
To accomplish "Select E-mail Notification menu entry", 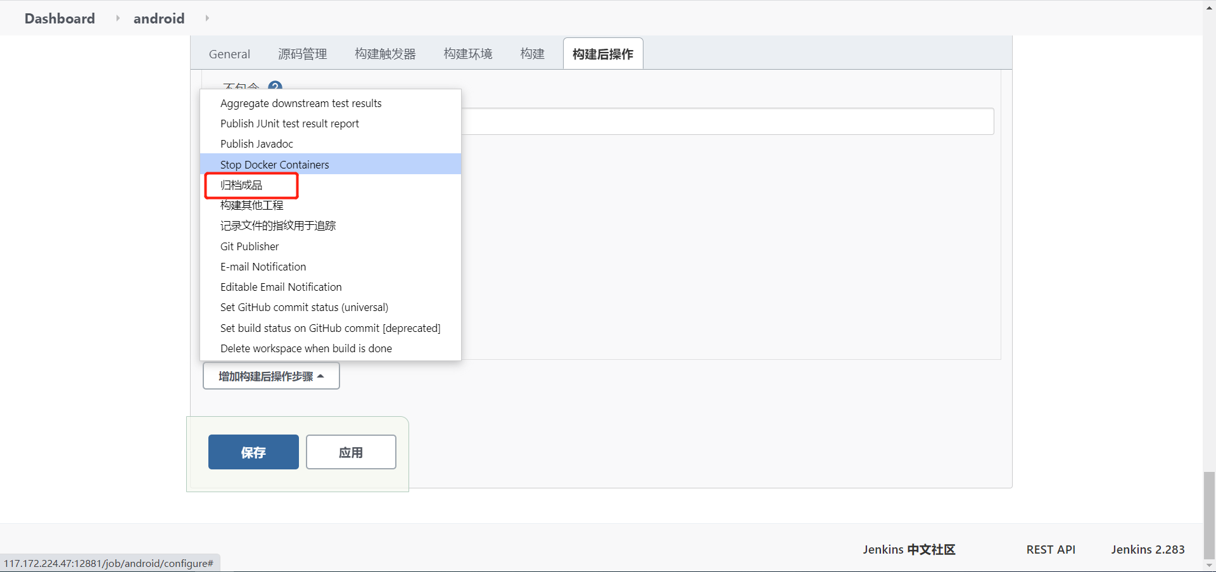I will coord(331,267).
